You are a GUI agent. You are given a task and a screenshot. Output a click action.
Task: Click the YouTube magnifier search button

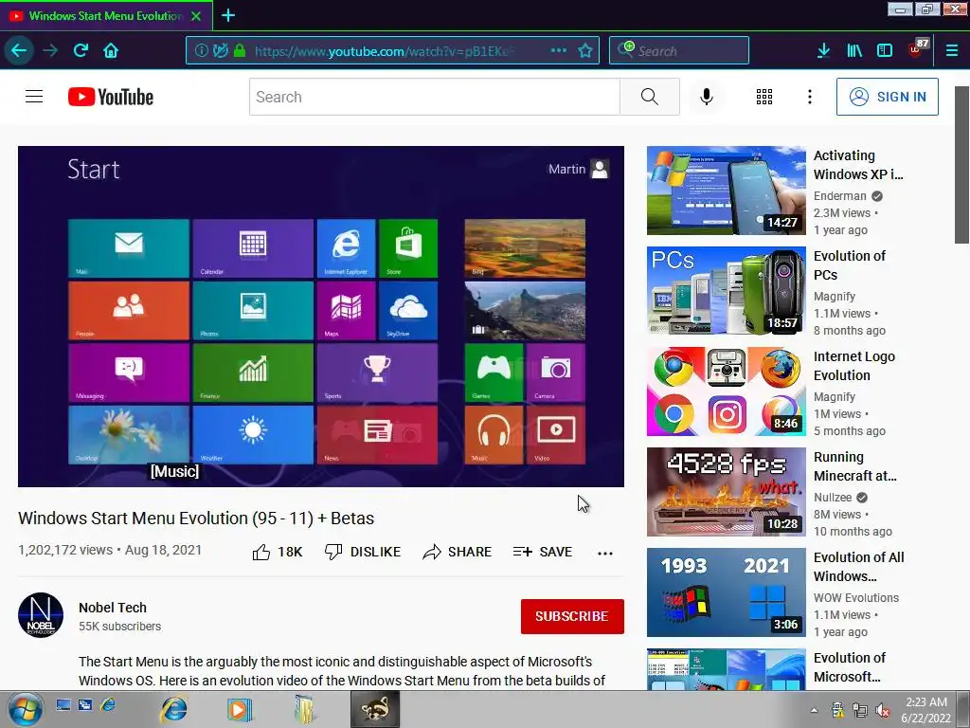click(x=650, y=97)
